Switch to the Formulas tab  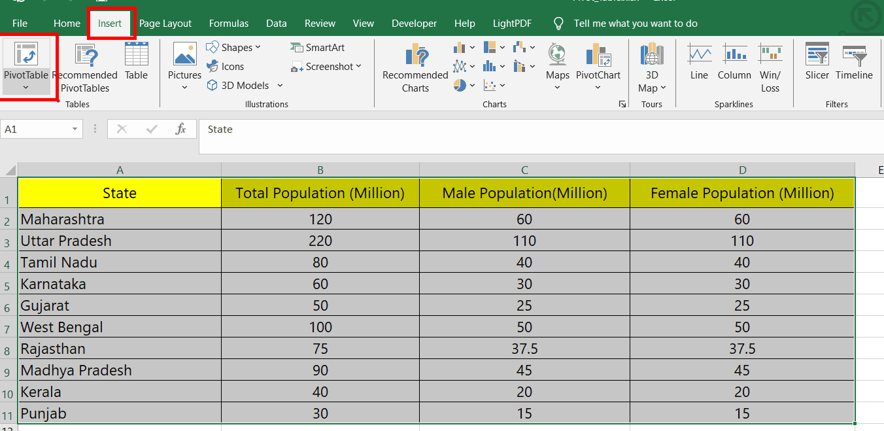[x=229, y=24]
